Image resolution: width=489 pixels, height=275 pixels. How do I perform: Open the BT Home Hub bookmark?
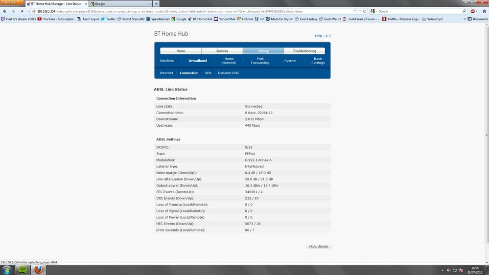pyautogui.click(x=200, y=19)
